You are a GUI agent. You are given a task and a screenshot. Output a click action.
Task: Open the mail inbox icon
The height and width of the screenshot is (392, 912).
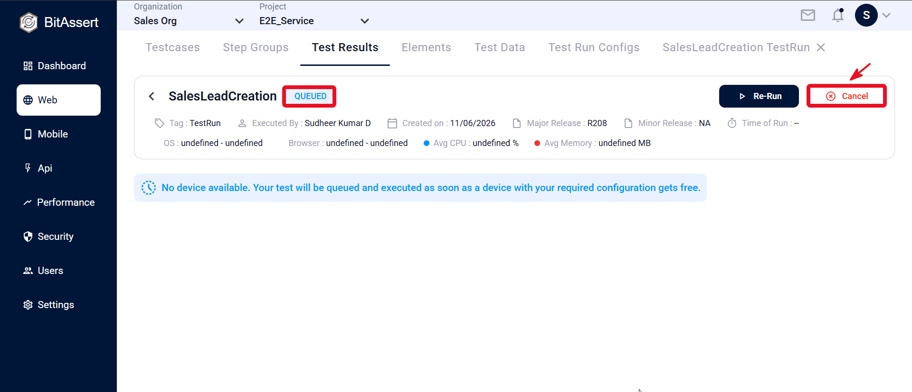(807, 15)
